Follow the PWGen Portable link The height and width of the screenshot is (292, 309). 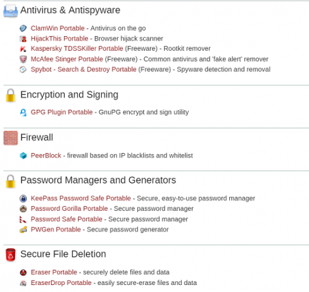coord(56,229)
